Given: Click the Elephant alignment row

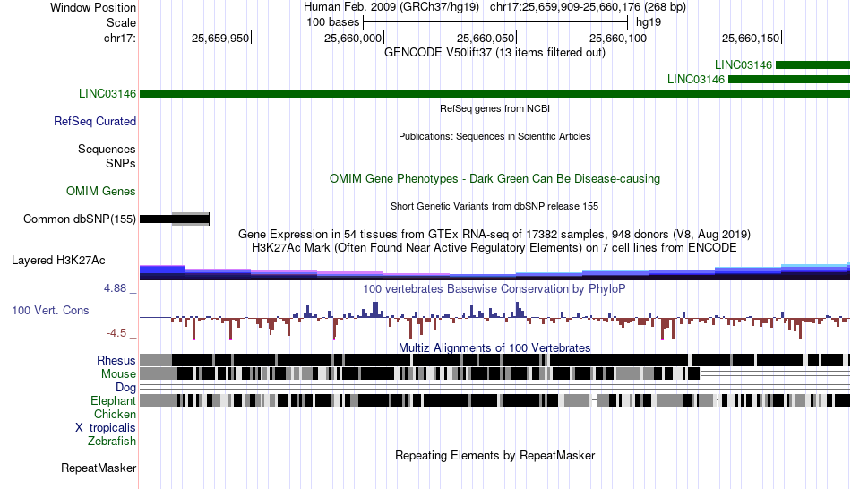Looking at the screenshot, I should [x=494, y=400].
